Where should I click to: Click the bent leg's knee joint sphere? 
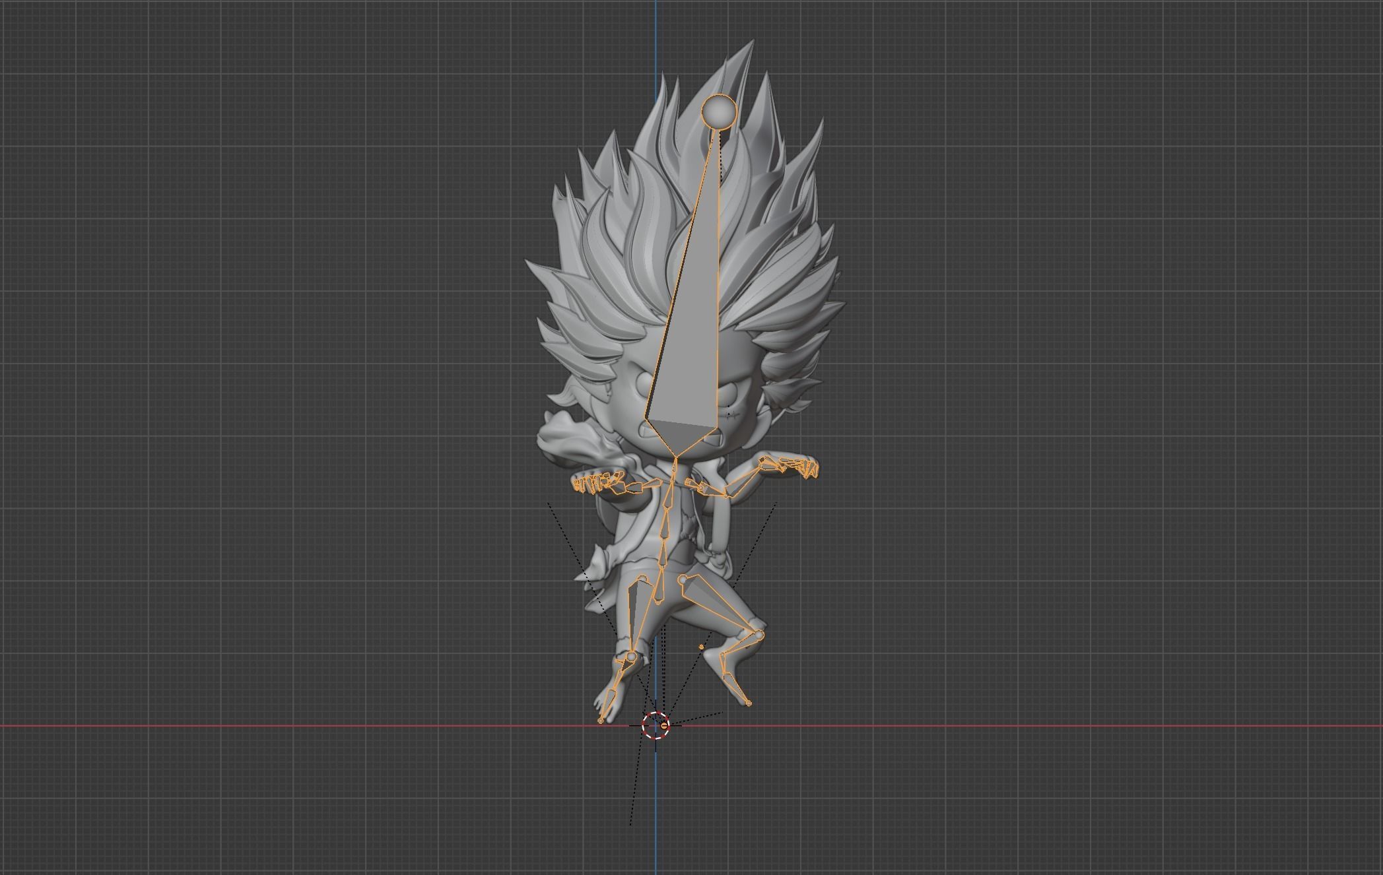coord(759,635)
